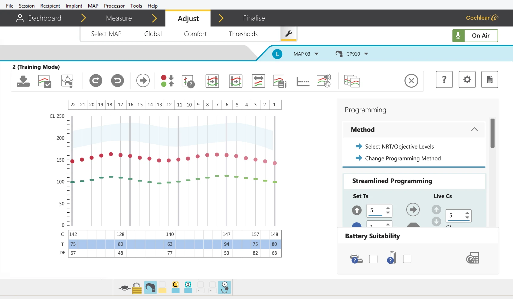
Task: Click the redo arrow icon in toolbar
Action: (96, 81)
